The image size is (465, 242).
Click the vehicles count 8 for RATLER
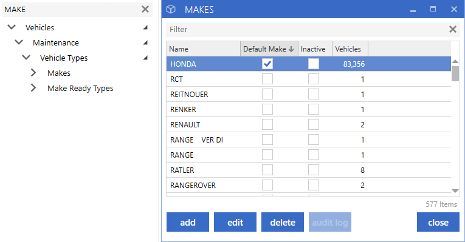(x=362, y=170)
